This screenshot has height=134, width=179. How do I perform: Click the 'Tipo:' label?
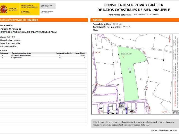point(96,30)
